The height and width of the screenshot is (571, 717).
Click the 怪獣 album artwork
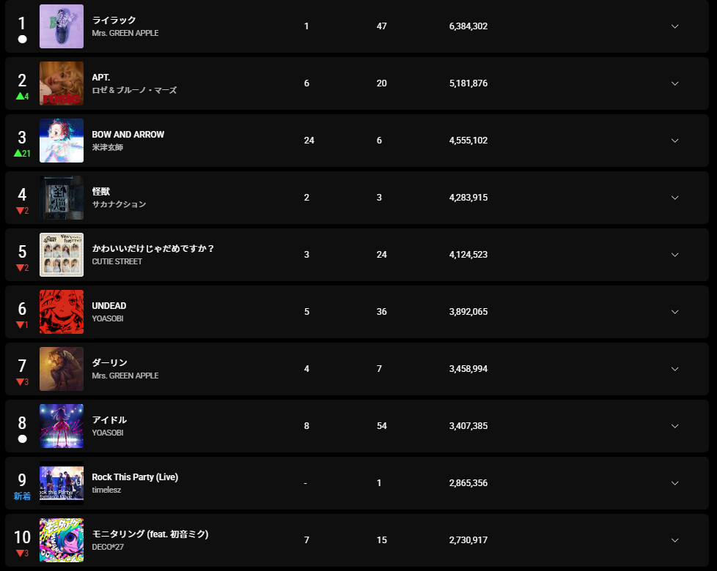pyautogui.click(x=62, y=198)
